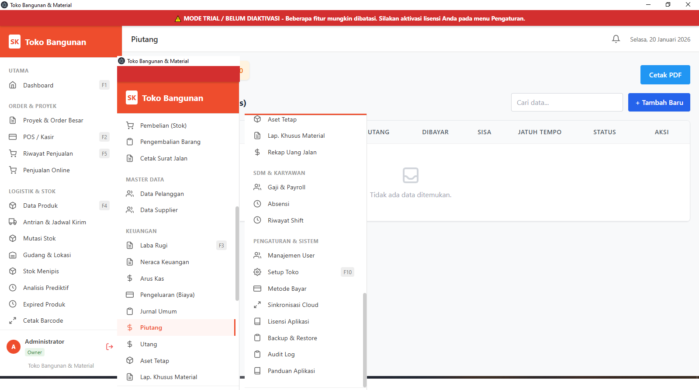Click the POS / Kasir card icon
Screen dimensions: 699x390
[13, 137]
